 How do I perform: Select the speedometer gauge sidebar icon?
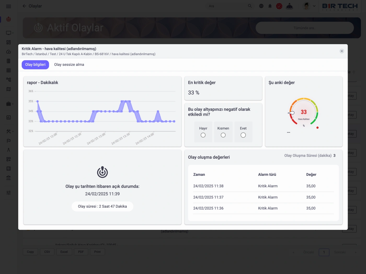[9, 52]
